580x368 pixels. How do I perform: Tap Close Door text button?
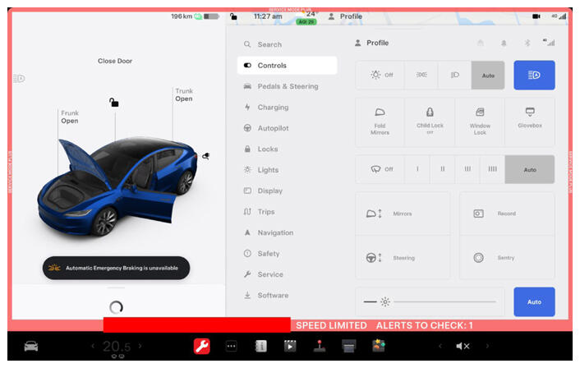coord(115,61)
